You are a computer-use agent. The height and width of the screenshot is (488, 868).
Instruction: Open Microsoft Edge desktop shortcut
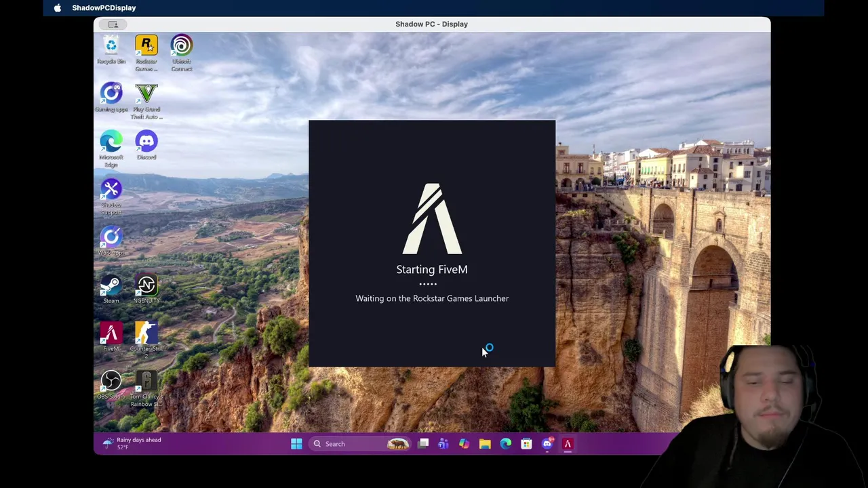pos(111,149)
